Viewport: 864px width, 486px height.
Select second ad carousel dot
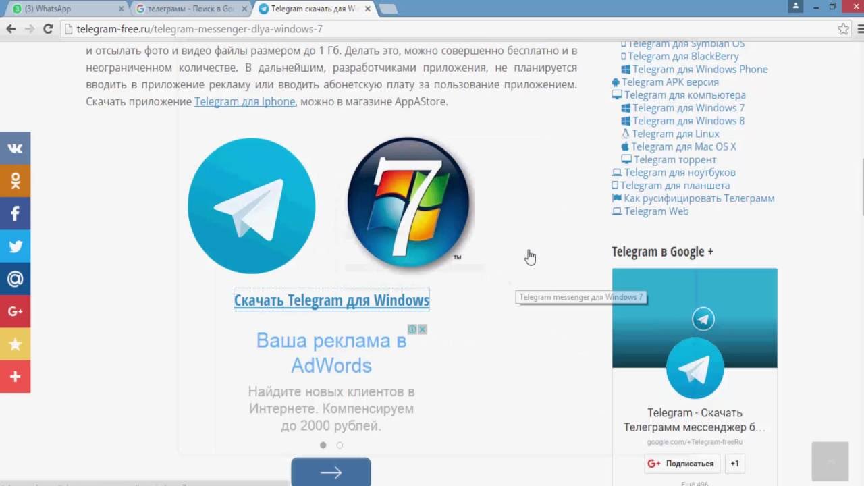point(340,445)
